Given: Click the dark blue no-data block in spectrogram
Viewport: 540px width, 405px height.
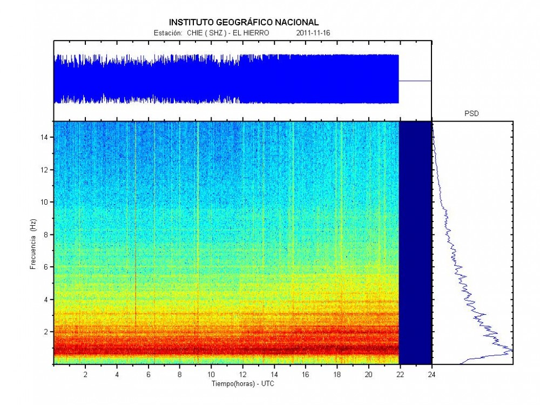Looking at the screenshot, I should pos(415,243).
